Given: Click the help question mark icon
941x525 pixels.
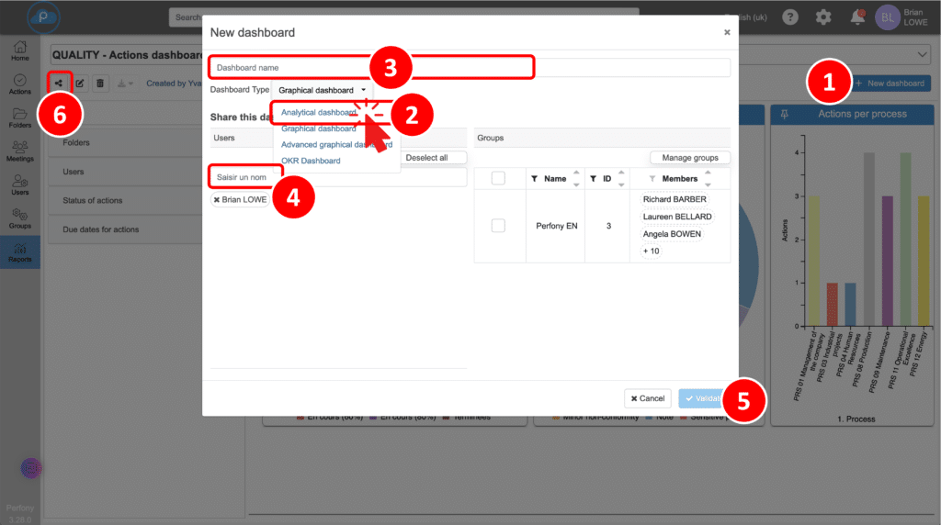Looking at the screenshot, I should point(789,17).
